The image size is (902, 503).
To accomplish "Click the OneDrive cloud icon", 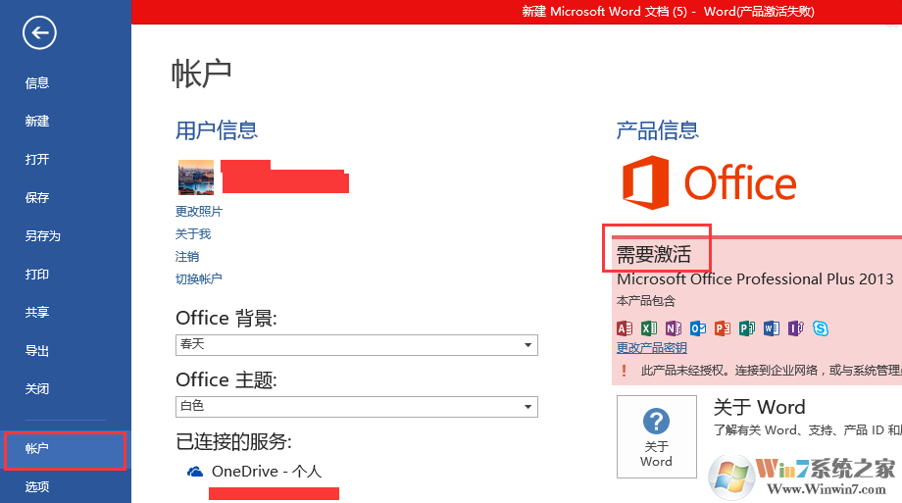I will (195, 472).
